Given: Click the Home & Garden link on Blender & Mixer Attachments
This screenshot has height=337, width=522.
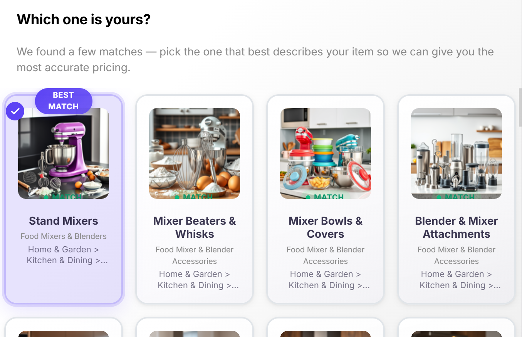Looking at the screenshot, I should 453,274.
